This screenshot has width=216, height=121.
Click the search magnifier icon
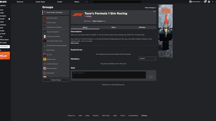pos(87,2)
